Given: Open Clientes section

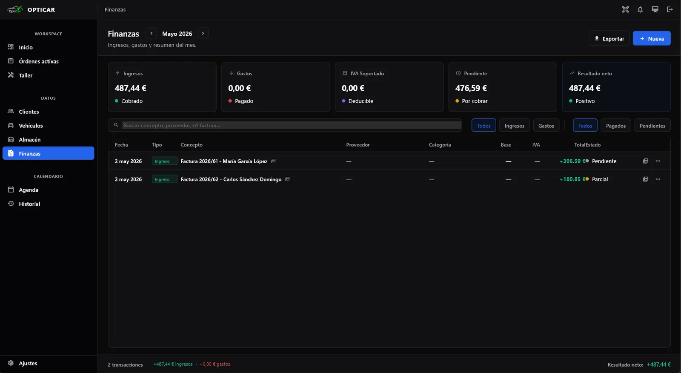Looking at the screenshot, I should tap(49, 112).
